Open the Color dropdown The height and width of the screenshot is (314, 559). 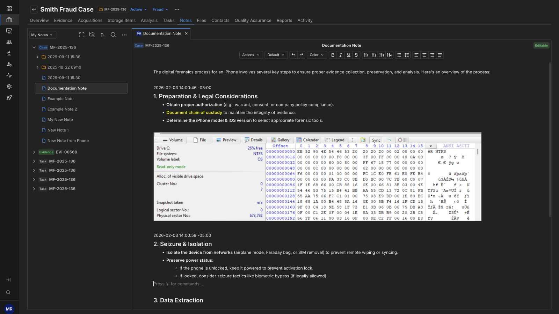[x=317, y=55]
